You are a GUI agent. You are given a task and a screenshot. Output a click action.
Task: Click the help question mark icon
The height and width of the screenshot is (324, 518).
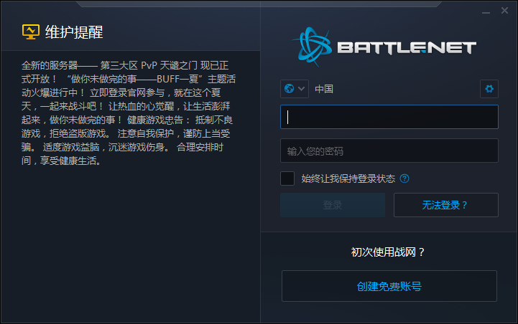404,178
